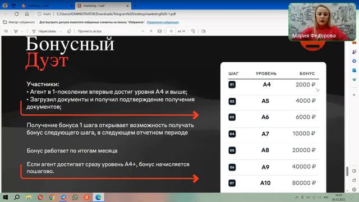
Task: Click the Файл site info indicator
Action: [44, 14]
